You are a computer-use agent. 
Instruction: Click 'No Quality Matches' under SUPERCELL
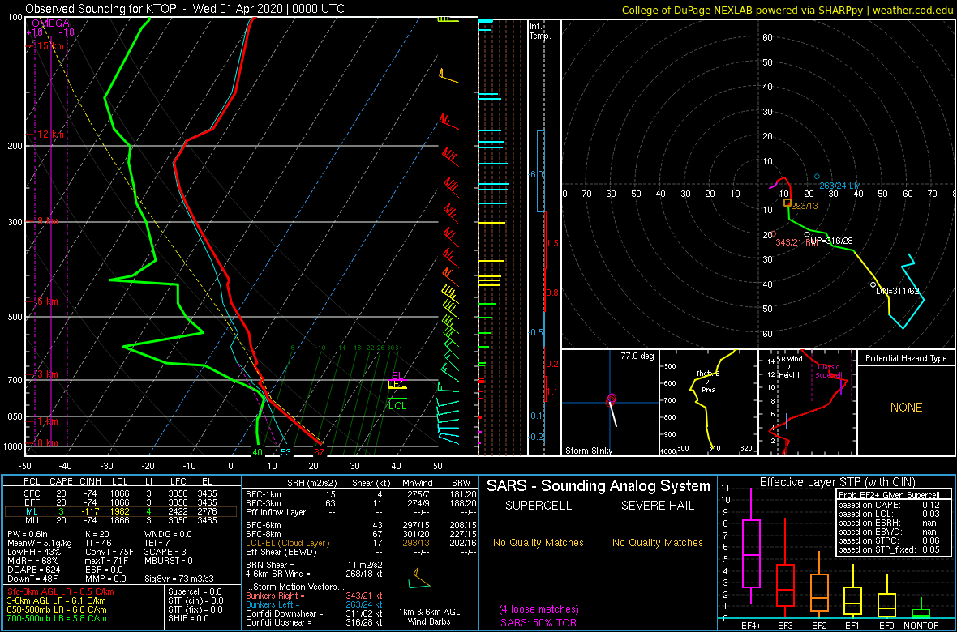[539, 542]
